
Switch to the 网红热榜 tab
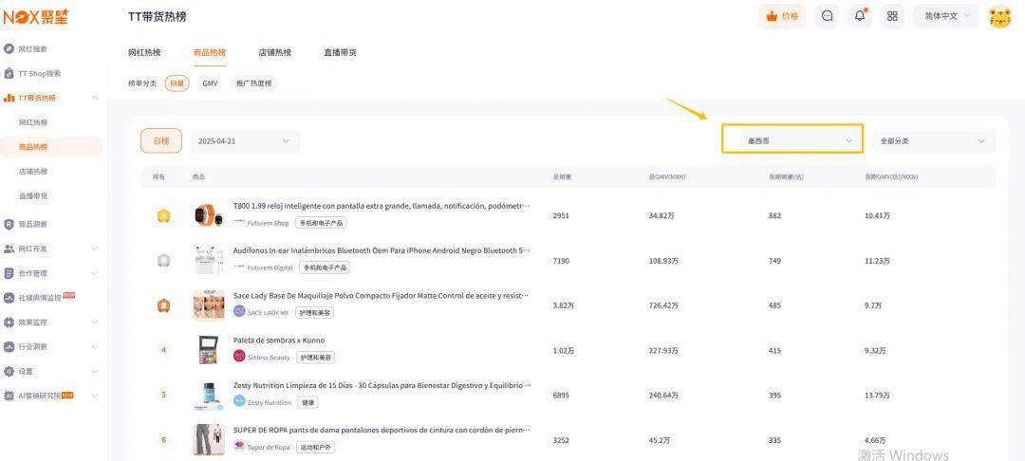pyautogui.click(x=144, y=52)
